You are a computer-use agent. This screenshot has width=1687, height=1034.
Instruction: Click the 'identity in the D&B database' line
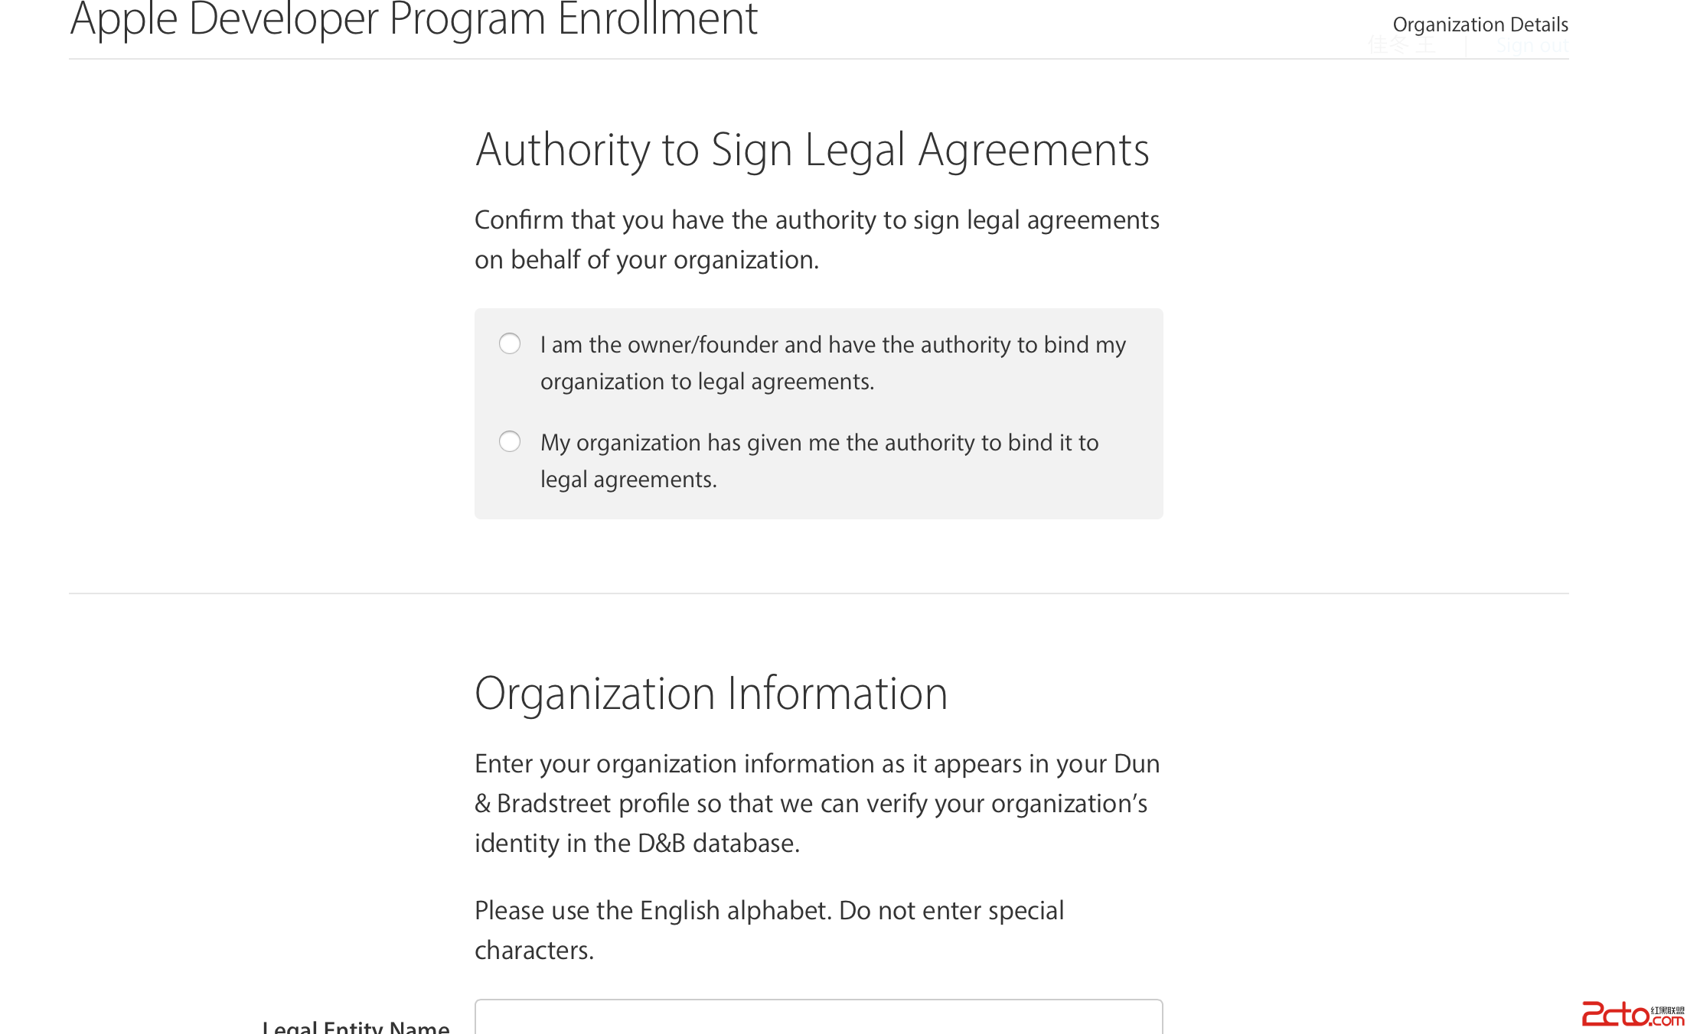637,844
